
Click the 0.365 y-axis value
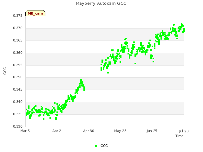tap(18, 40)
